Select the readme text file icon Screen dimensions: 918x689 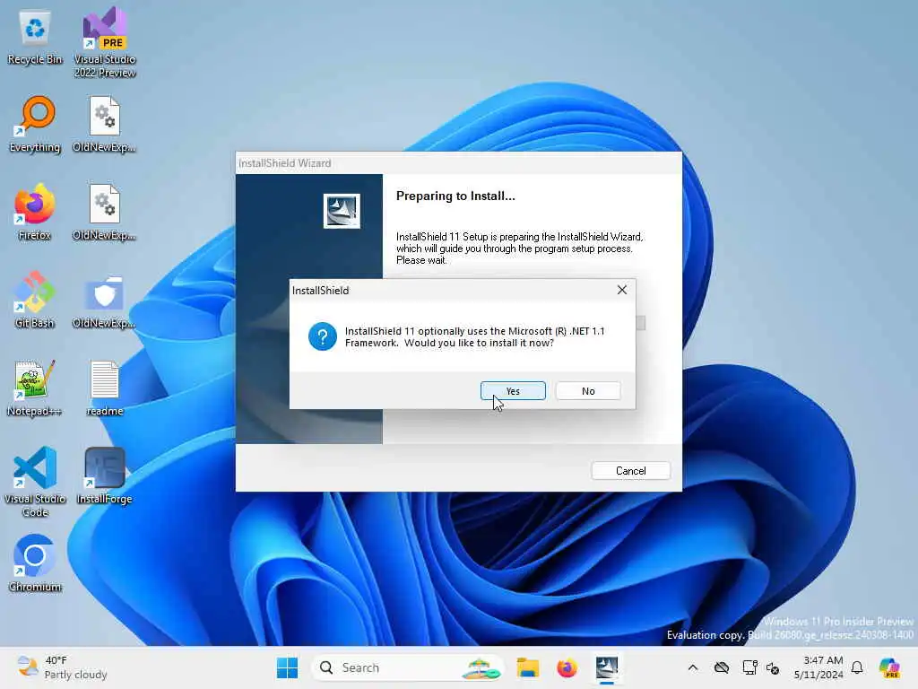tap(105, 388)
